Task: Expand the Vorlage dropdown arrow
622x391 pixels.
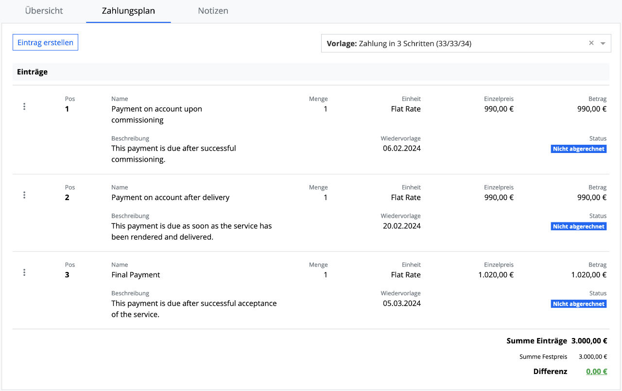Action: 603,43
